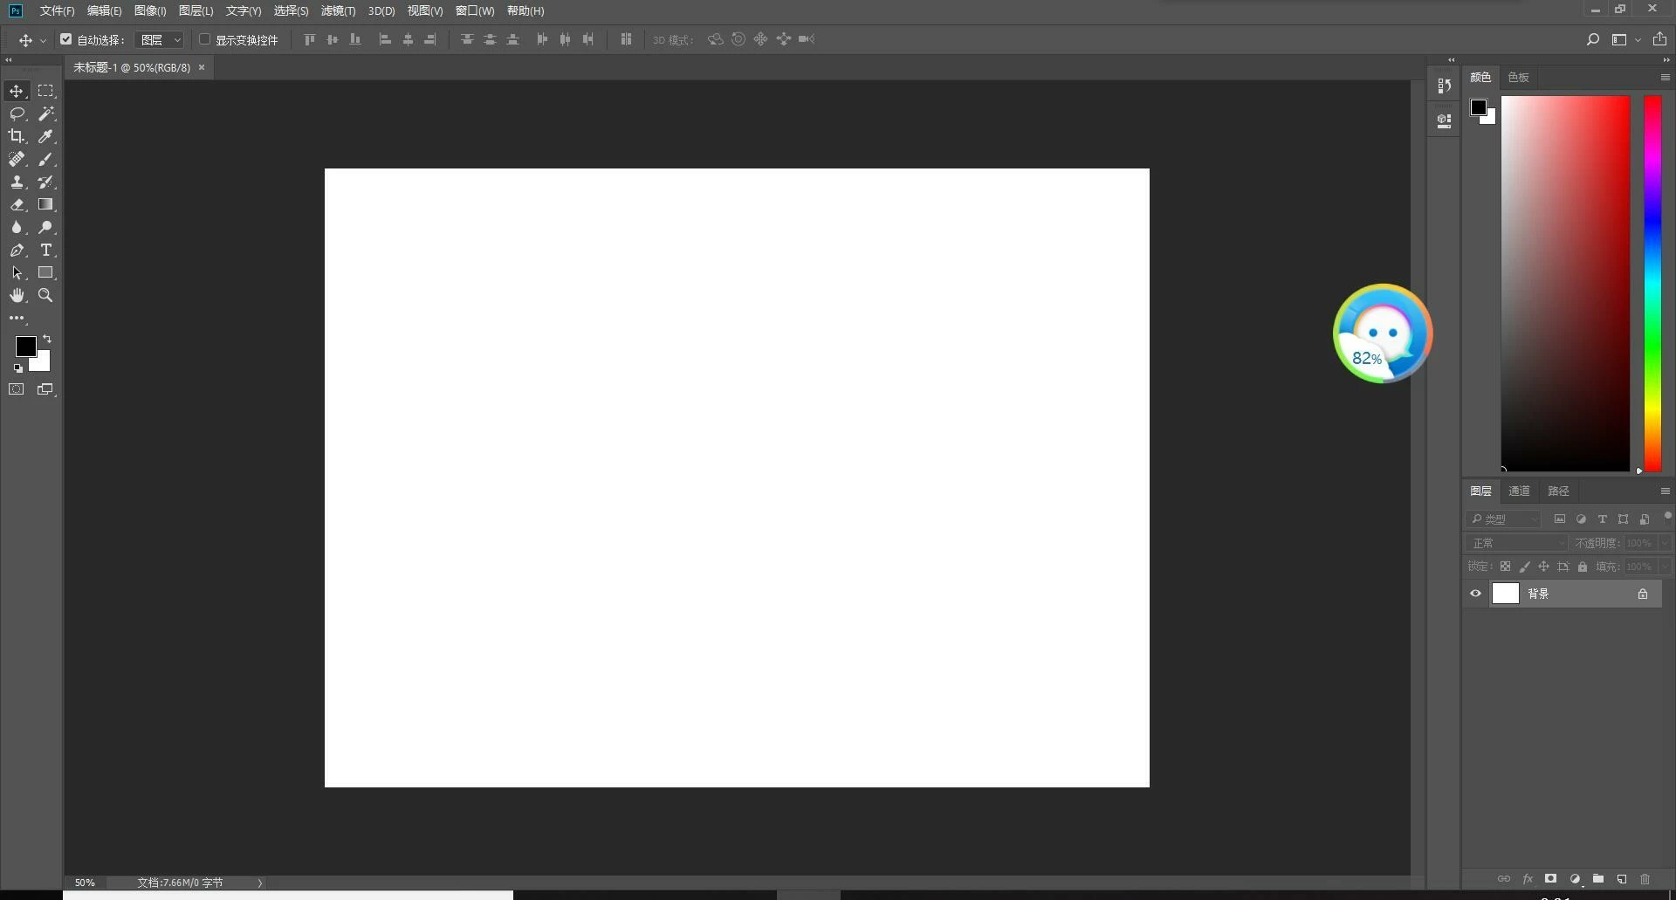Select the Healing Brush tool
1676x900 pixels.
pos(17,159)
